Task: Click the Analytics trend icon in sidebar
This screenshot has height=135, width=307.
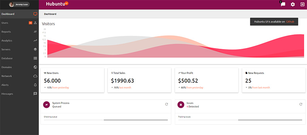Action: tap(35, 41)
